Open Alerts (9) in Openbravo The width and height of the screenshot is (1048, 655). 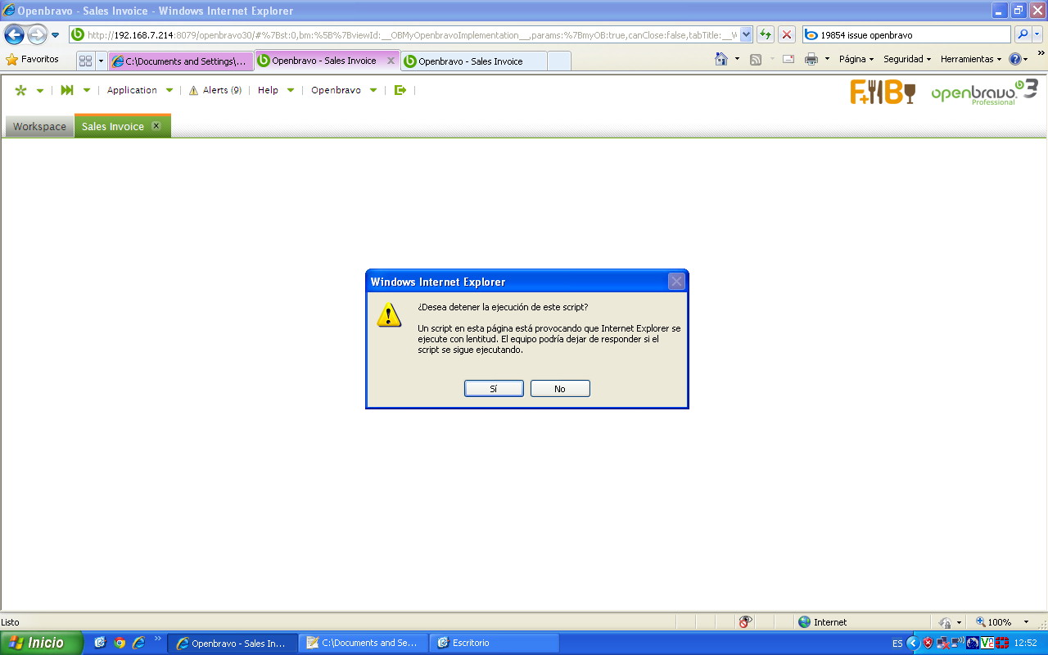[x=215, y=90]
